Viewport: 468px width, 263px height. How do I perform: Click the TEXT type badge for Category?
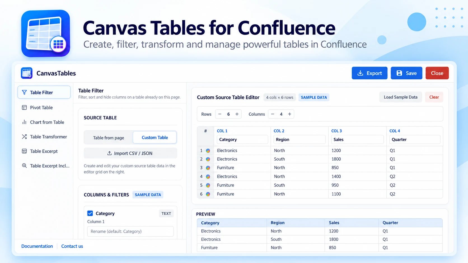(x=166, y=214)
